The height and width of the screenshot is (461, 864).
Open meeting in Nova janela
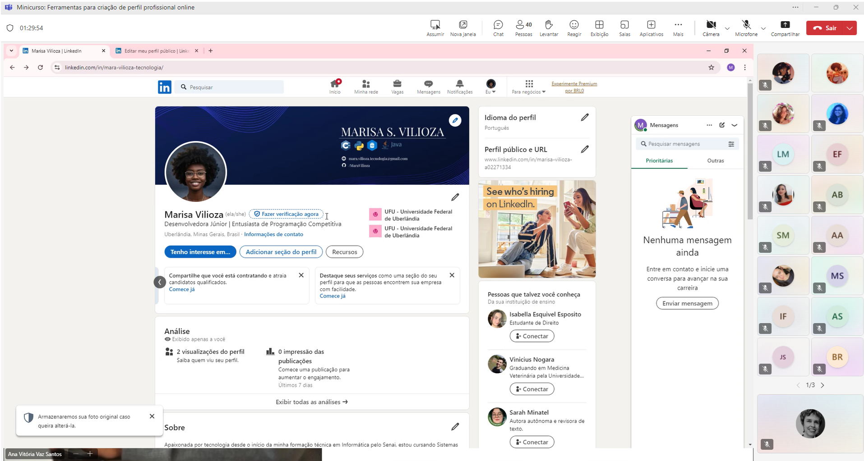[x=463, y=28]
